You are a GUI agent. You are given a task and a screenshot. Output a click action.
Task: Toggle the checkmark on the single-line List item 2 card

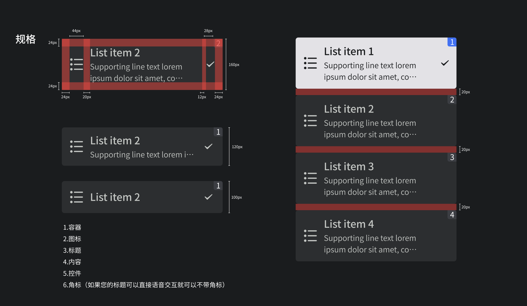(x=208, y=197)
